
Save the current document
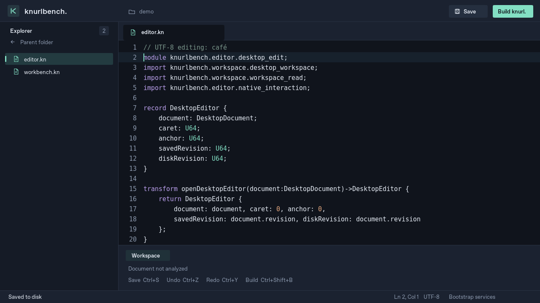(x=468, y=11)
